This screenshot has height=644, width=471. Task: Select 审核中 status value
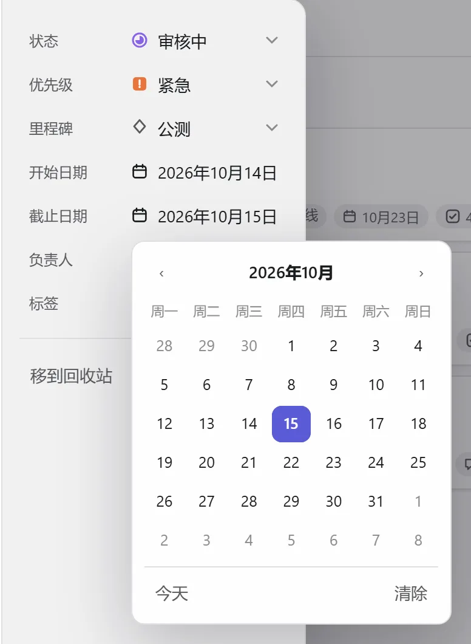tap(182, 41)
